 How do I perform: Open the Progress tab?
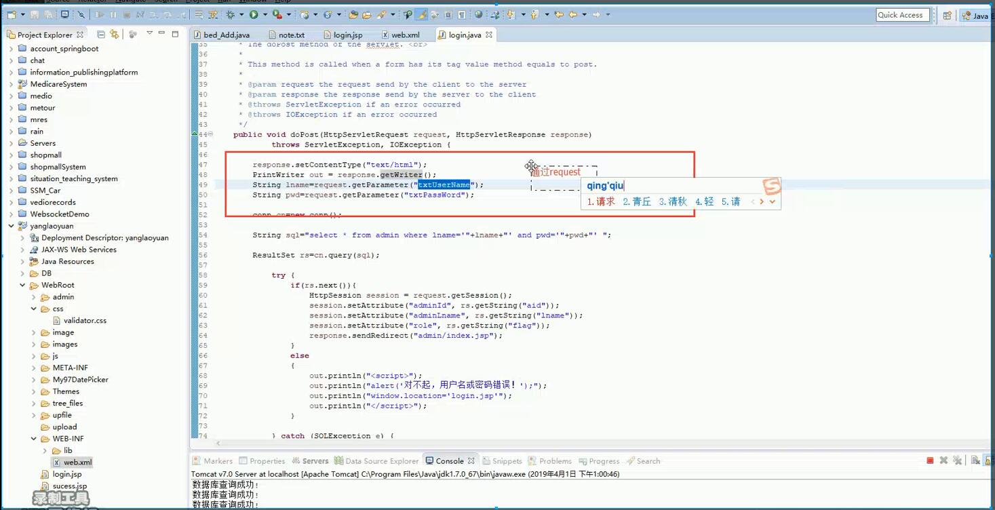(599, 461)
